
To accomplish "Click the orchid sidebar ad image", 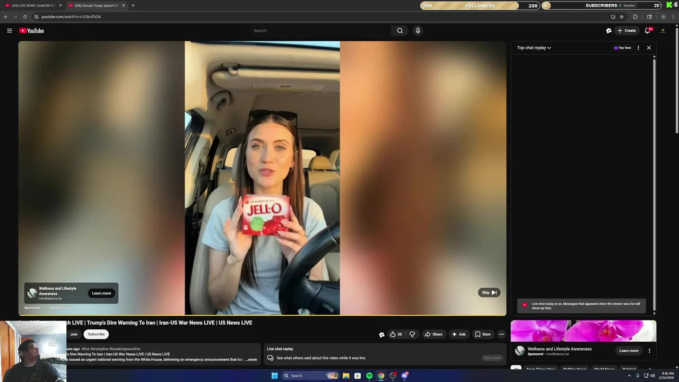I will (x=584, y=331).
